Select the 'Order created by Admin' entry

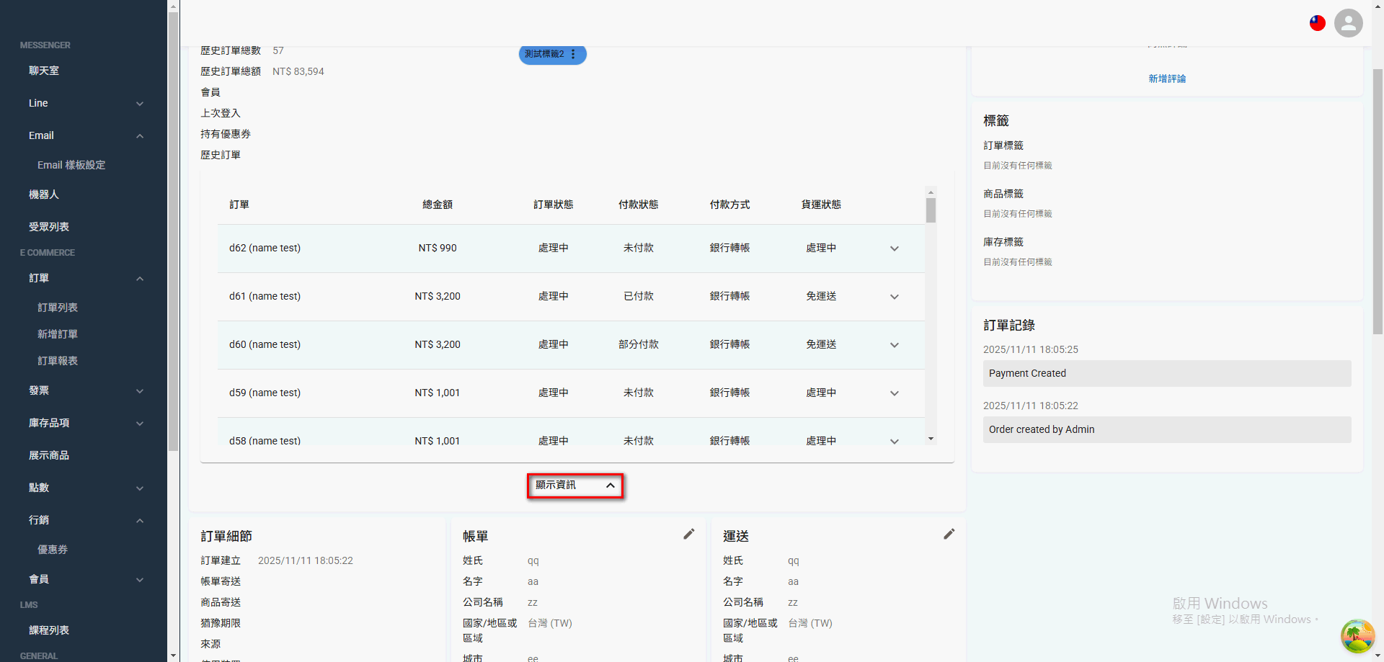[x=1167, y=429]
